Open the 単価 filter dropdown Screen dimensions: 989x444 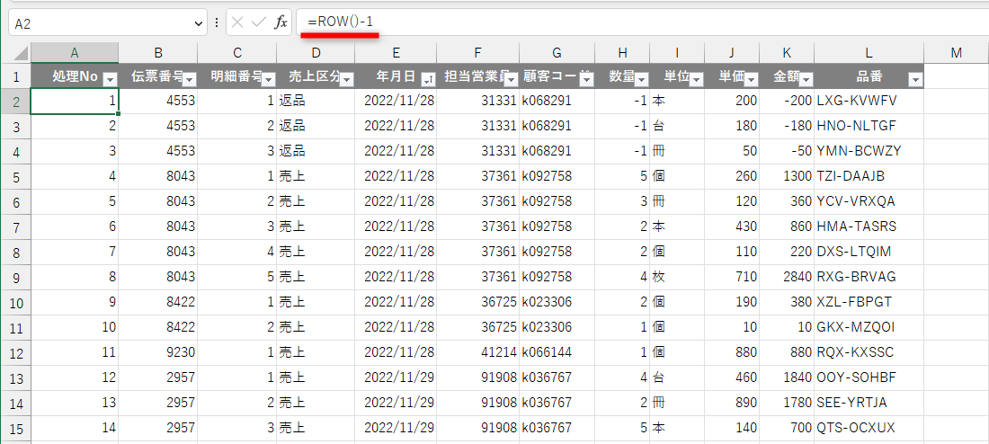tap(752, 79)
